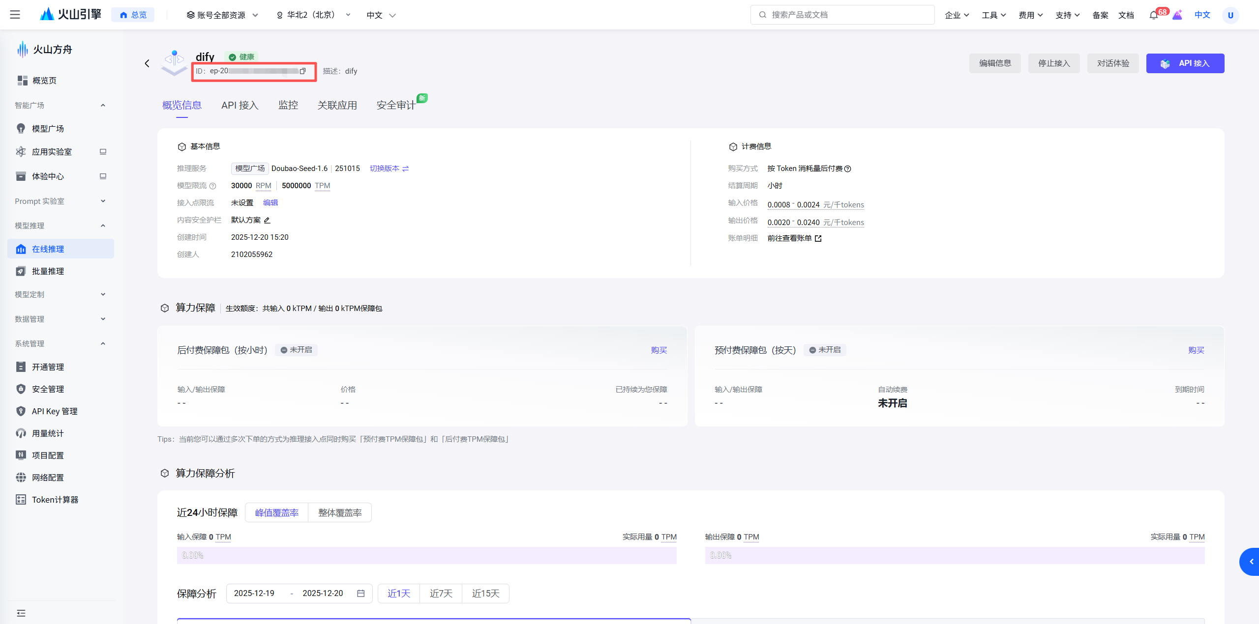Select 峰值覆盖率 coverage toggle
Image resolution: width=1259 pixels, height=624 pixels.
tap(276, 512)
